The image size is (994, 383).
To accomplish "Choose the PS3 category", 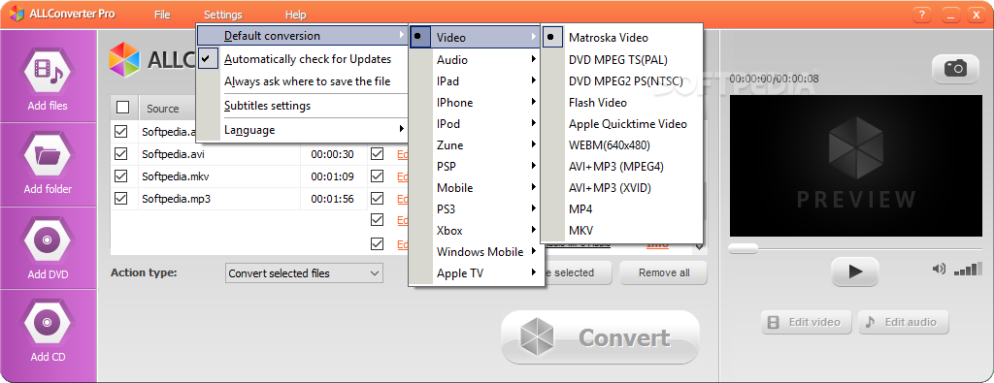I will click(477, 208).
